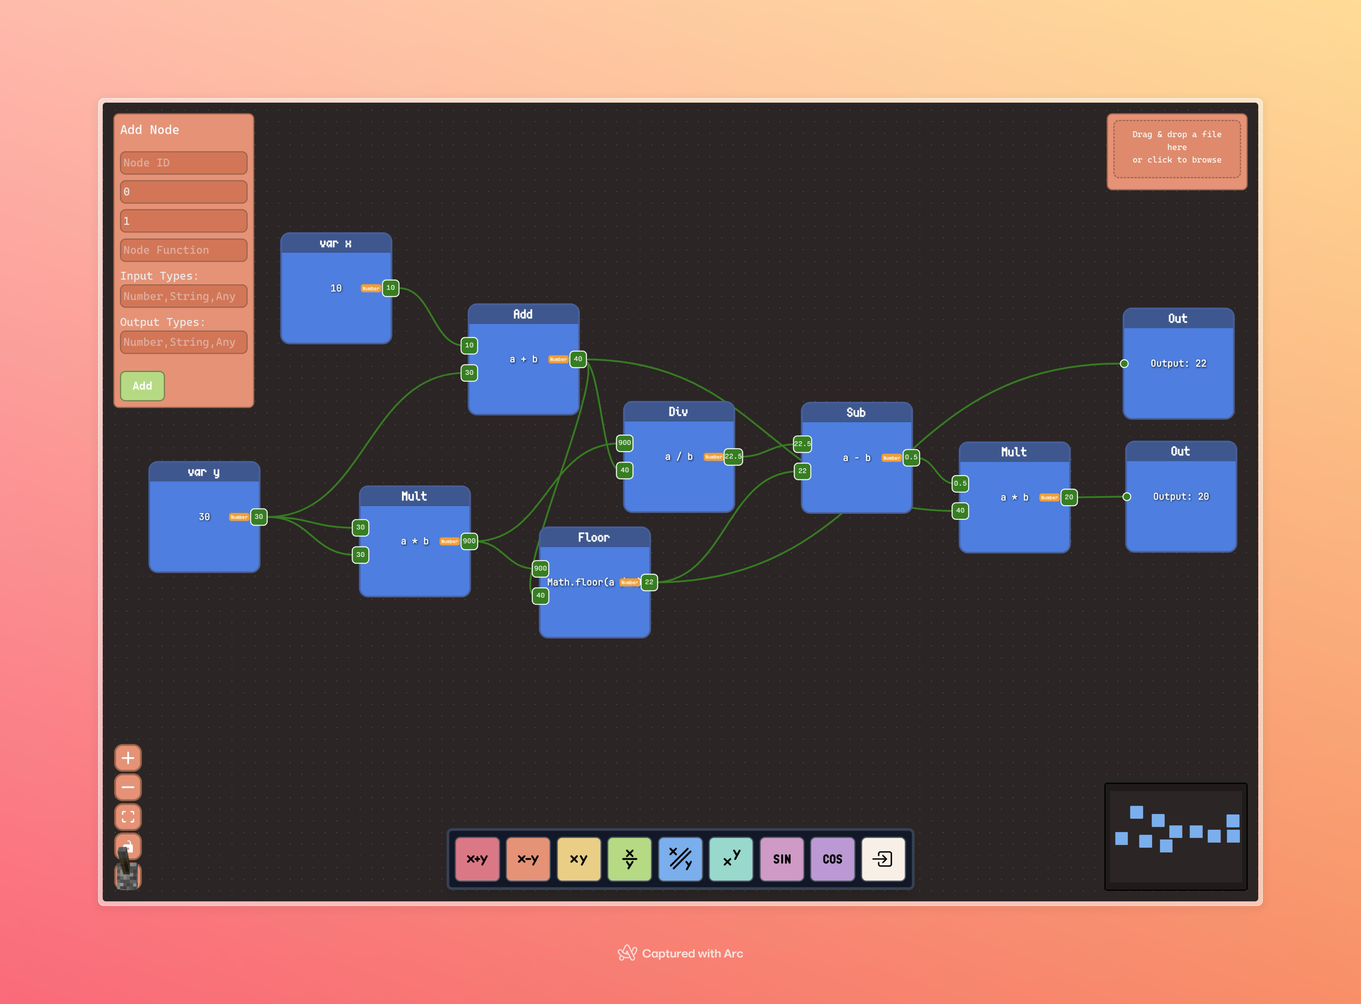Select the floor division node button
This screenshot has height=1004, width=1361.
pos(680,859)
